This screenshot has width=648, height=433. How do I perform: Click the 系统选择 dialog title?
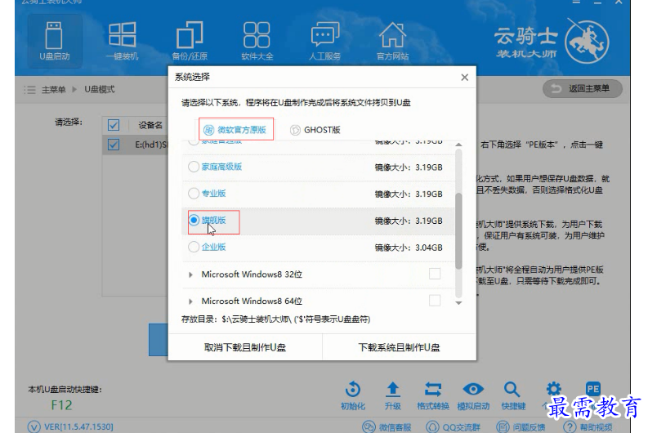coord(192,77)
